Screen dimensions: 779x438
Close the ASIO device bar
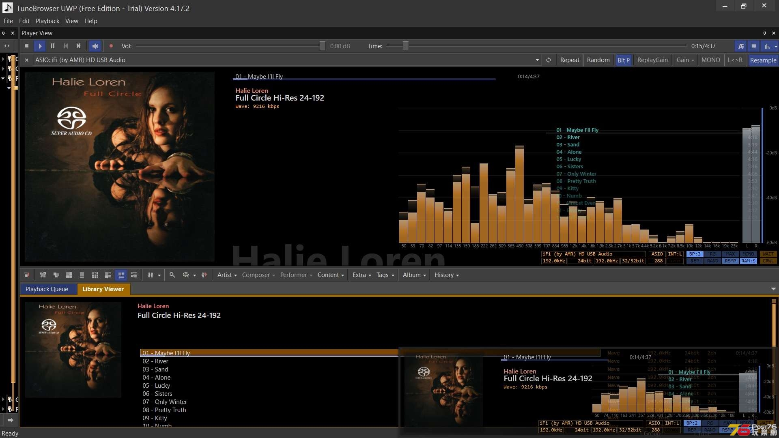(27, 60)
